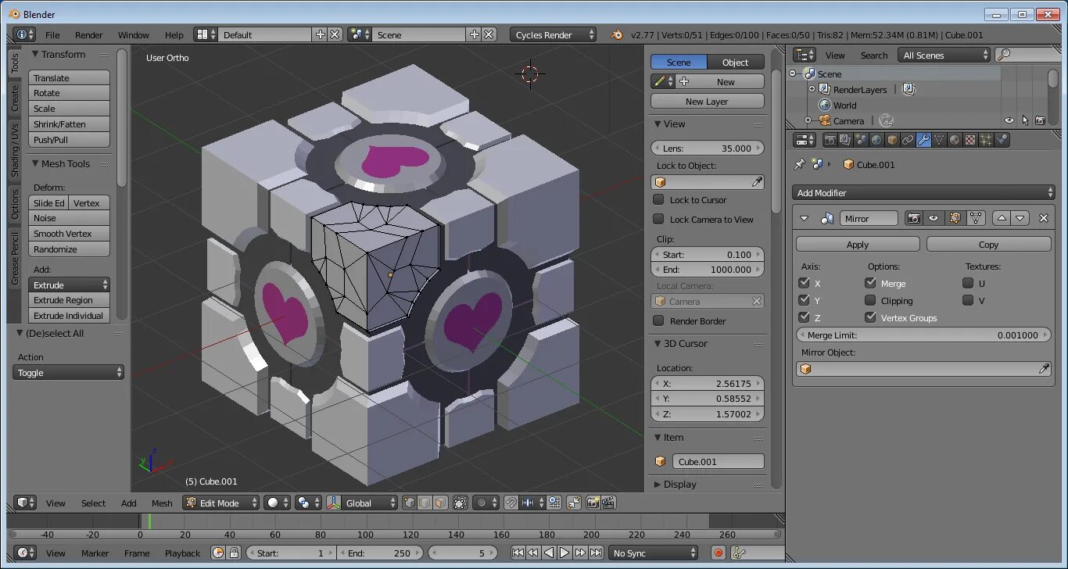Select edge select mode in 3D header

425,503
